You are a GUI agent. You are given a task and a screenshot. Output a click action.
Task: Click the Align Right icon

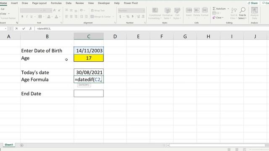pyautogui.click(x=76, y=17)
